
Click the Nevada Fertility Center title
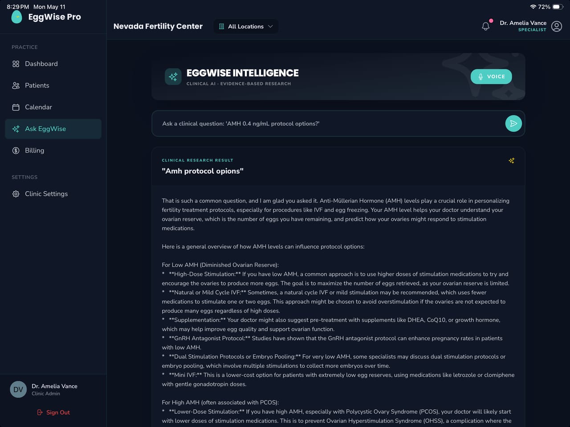(x=158, y=26)
